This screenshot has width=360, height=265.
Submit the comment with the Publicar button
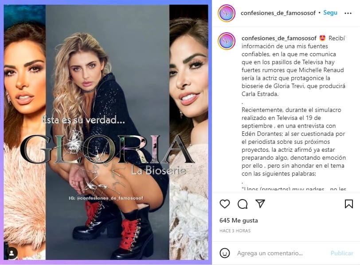tap(342, 253)
